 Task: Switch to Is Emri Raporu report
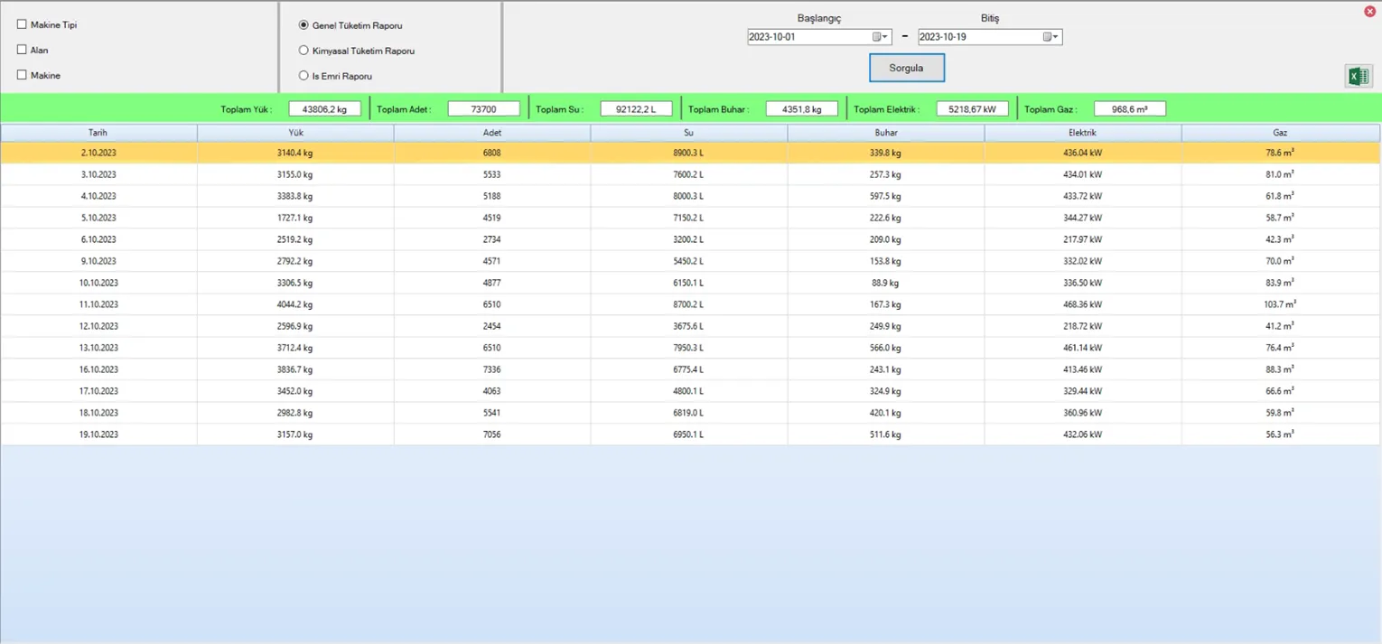[303, 76]
